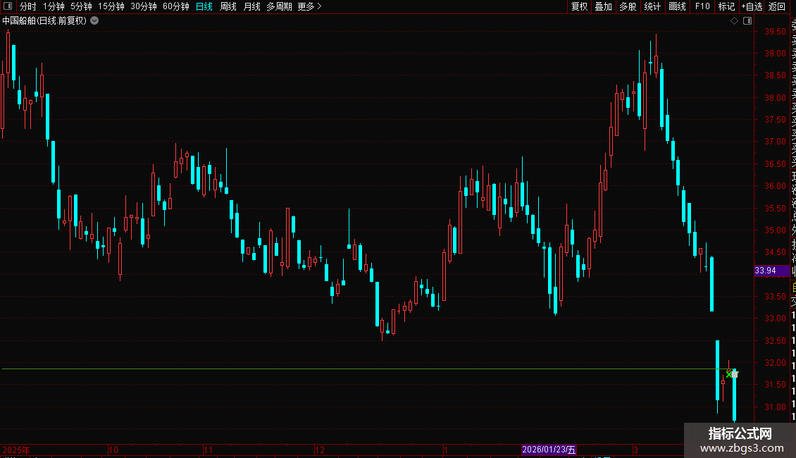Toggle the panel layout icon beside the diamond
This screenshot has height=458, width=796.
point(747,21)
